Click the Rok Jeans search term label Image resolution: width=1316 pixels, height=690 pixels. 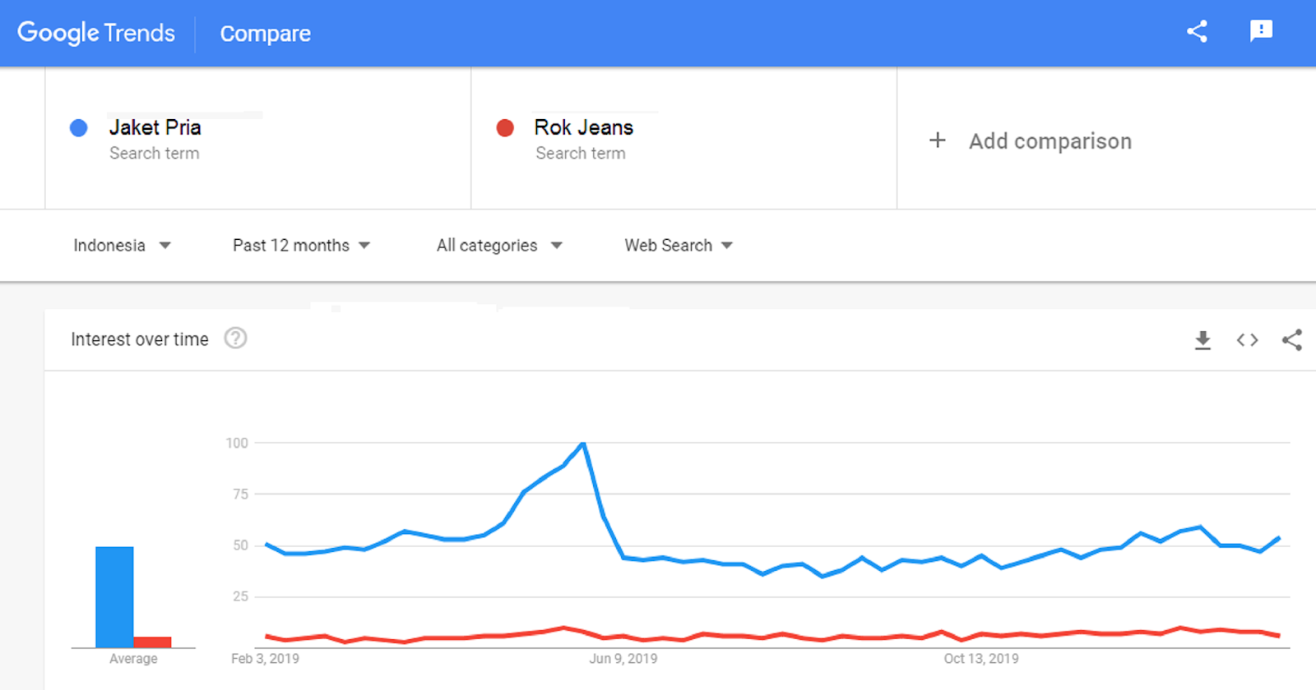[583, 127]
